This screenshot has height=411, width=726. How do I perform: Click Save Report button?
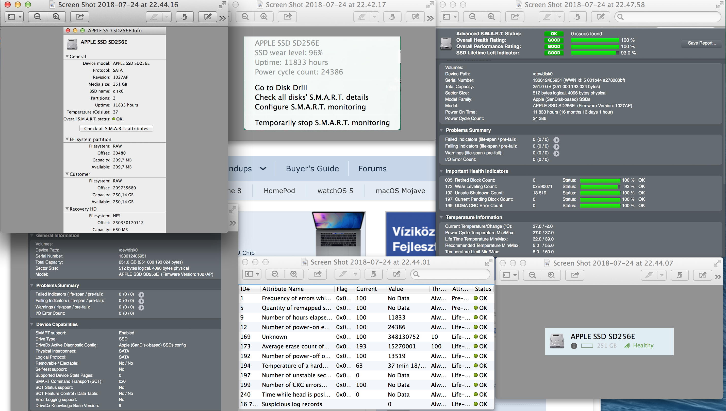tap(702, 43)
